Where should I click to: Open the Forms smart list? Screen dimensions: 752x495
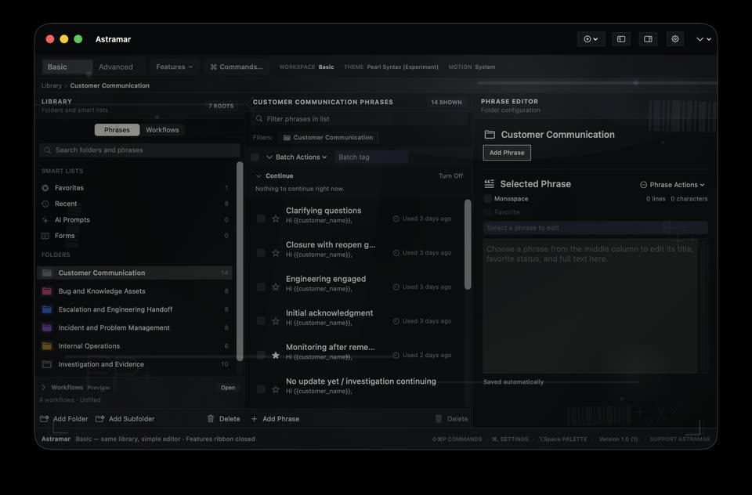pos(135,236)
